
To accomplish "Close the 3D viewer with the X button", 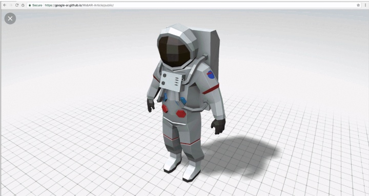I will (10, 18).
